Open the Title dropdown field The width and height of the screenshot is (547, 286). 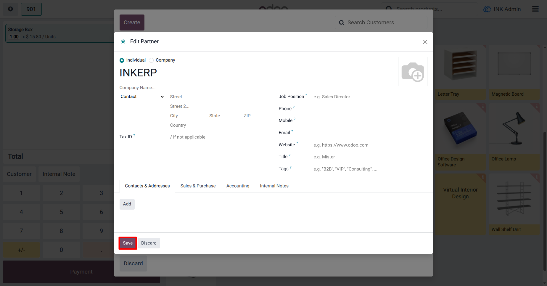point(370,157)
